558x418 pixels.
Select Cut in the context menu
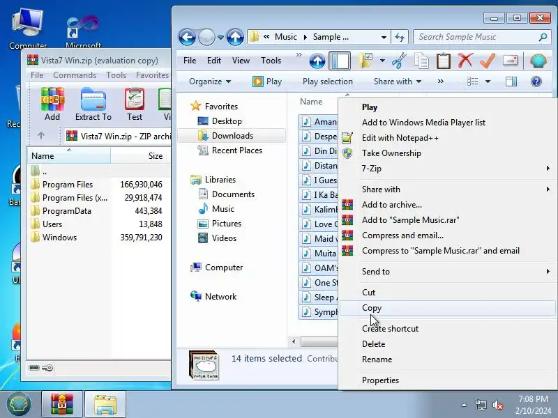[448, 293]
